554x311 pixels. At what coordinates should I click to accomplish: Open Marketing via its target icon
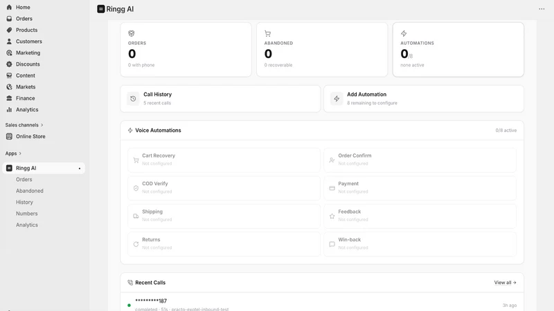click(x=9, y=53)
